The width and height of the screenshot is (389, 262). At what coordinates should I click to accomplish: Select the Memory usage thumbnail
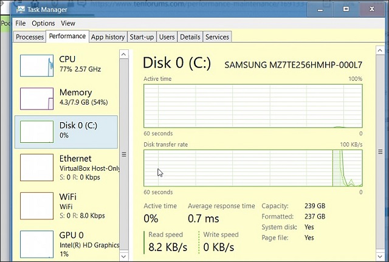[36, 98]
